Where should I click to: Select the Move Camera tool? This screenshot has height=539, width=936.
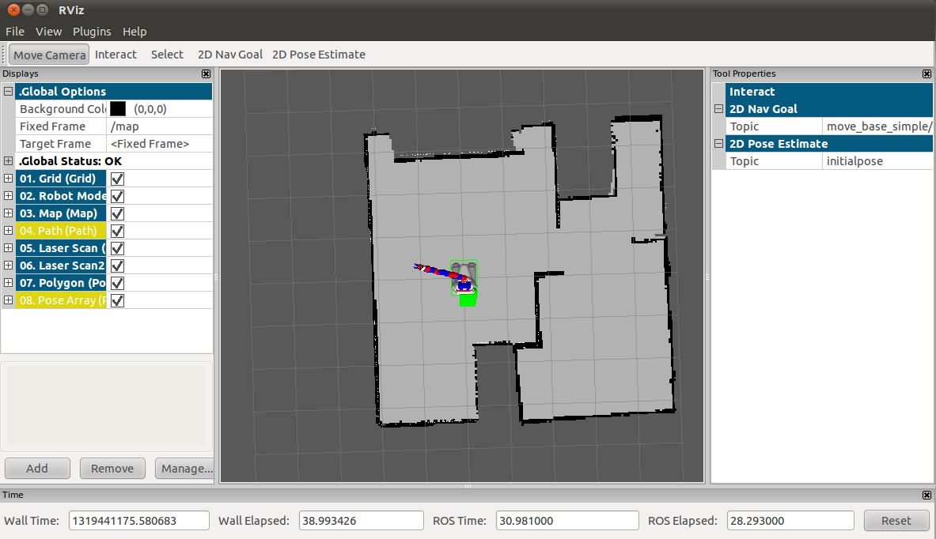pyautogui.click(x=49, y=55)
